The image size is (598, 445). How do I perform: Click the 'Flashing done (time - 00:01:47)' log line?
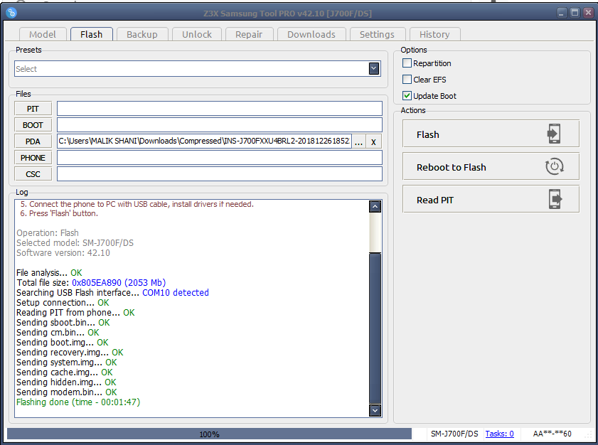point(78,402)
